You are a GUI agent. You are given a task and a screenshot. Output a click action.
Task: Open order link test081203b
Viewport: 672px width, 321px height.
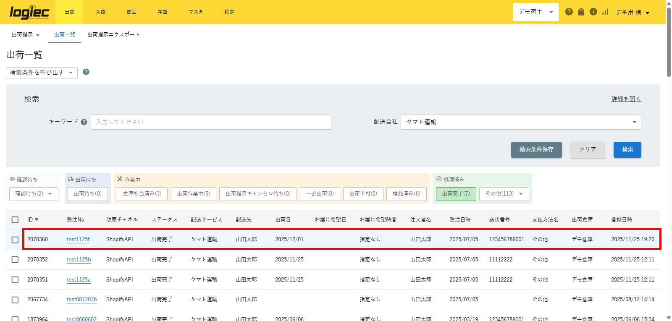[81, 300]
